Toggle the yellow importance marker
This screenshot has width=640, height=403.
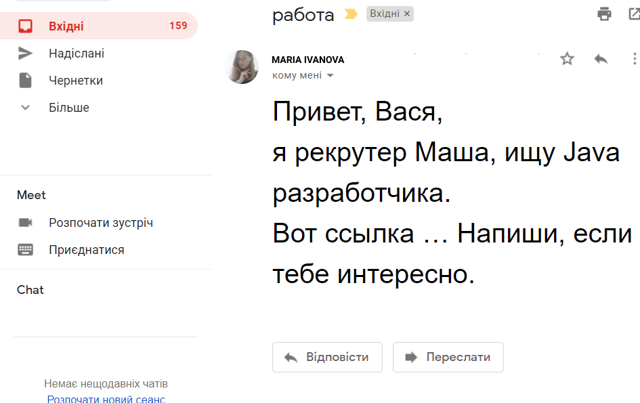coord(351,14)
